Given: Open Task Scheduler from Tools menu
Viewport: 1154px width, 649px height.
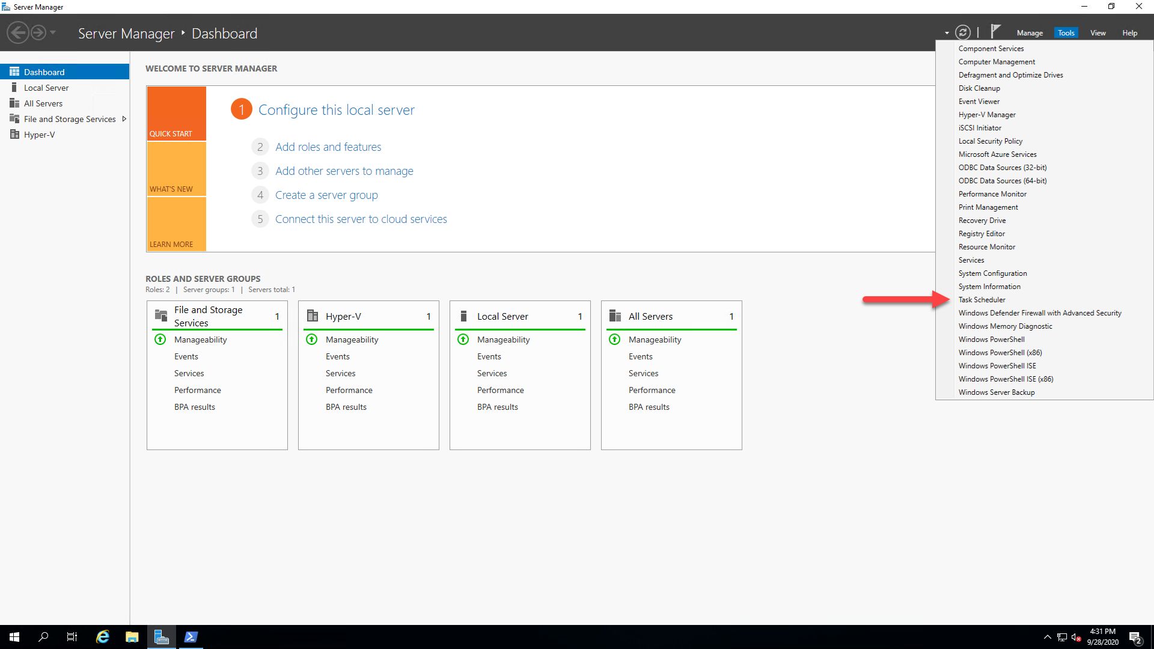Looking at the screenshot, I should pos(1045,300).
